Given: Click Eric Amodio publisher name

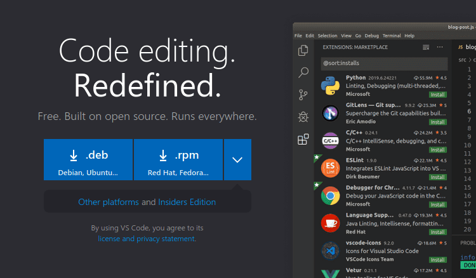Looking at the screenshot, I should pyautogui.click(x=360, y=121).
